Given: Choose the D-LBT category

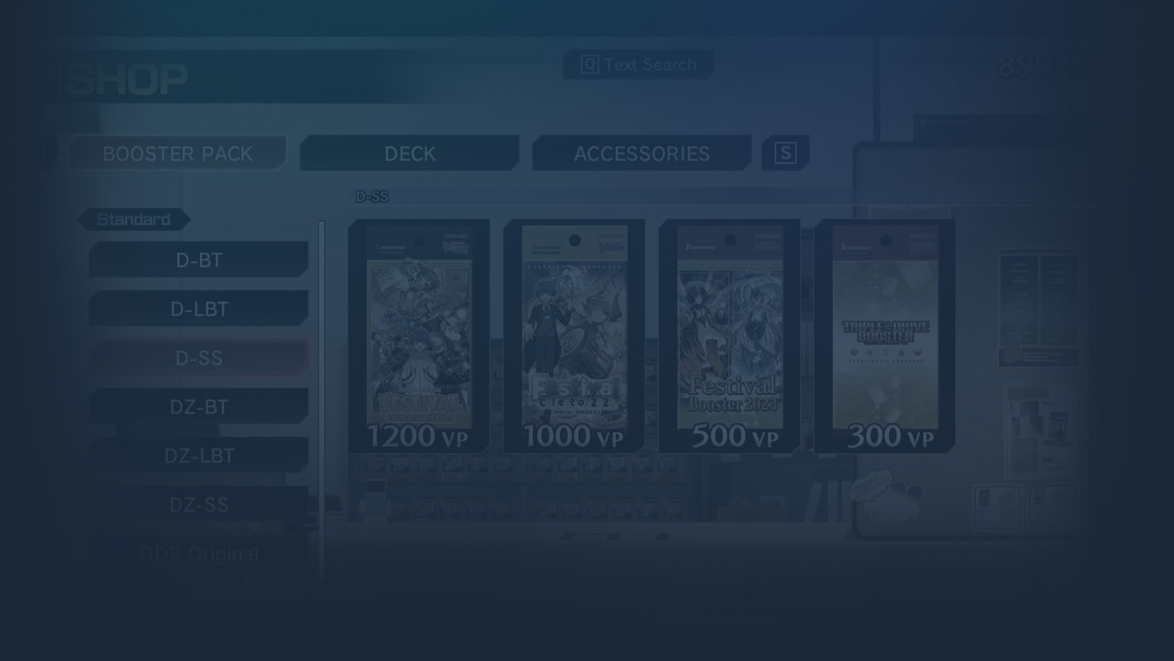Looking at the screenshot, I should [x=199, y=308].
